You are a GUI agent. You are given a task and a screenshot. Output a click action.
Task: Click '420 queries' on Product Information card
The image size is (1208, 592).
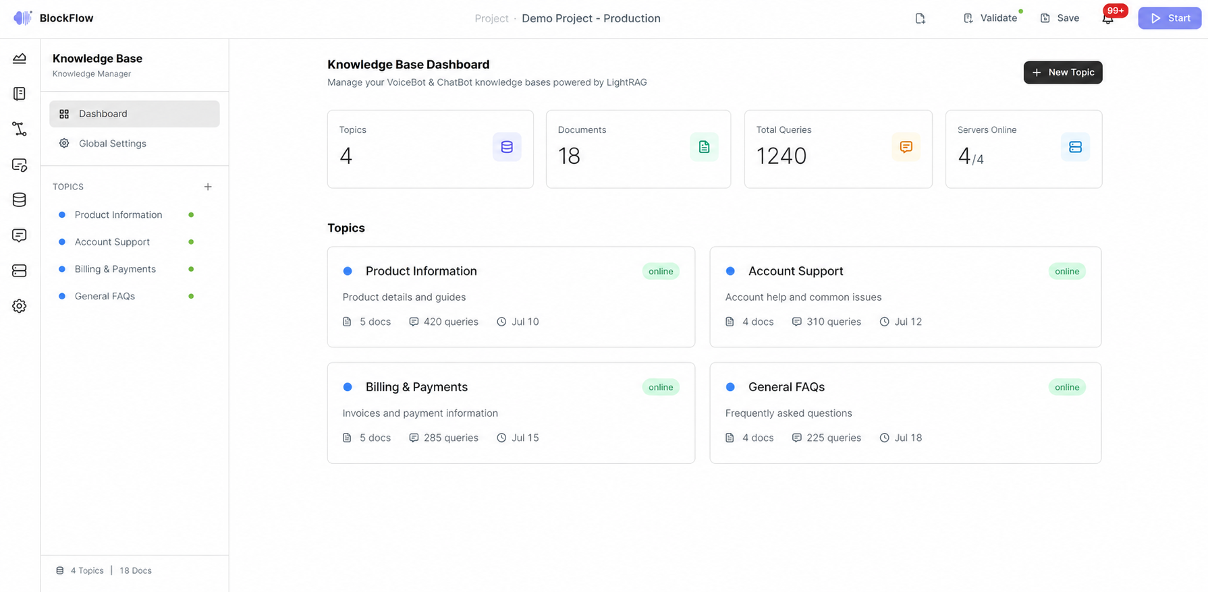click(451, 322)
